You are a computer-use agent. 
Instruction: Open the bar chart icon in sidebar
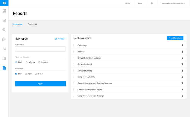[x=4, y=20]
